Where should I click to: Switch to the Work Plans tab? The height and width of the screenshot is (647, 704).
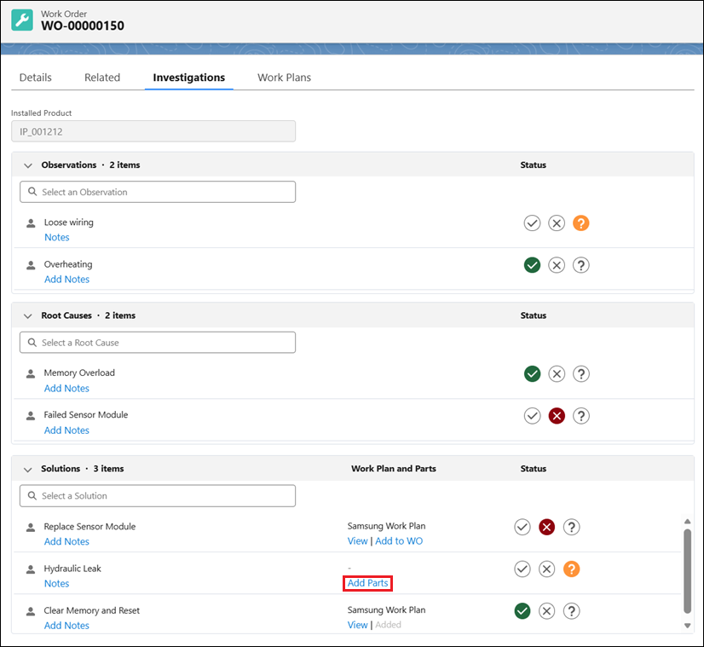(284, 78)
